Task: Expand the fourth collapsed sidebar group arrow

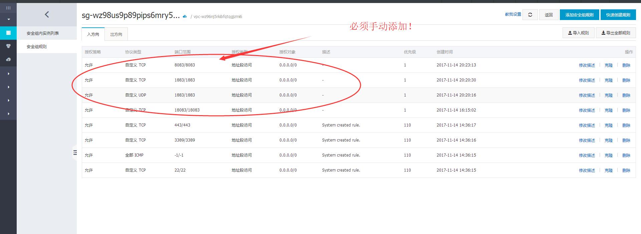Action: (x=8, y=114)
